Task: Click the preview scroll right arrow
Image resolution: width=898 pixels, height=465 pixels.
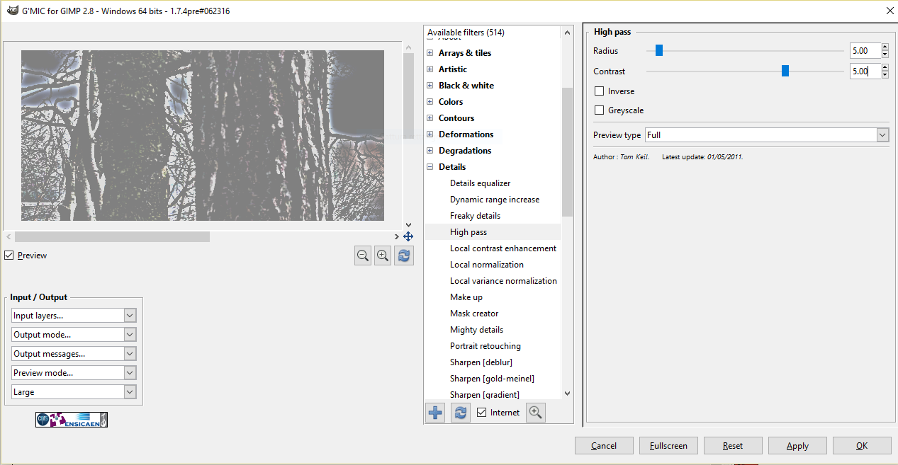Action: point(397,236)
